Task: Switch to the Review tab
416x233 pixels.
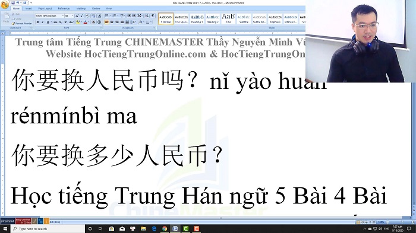Action: pyautogui.click(x=96, y=8)
